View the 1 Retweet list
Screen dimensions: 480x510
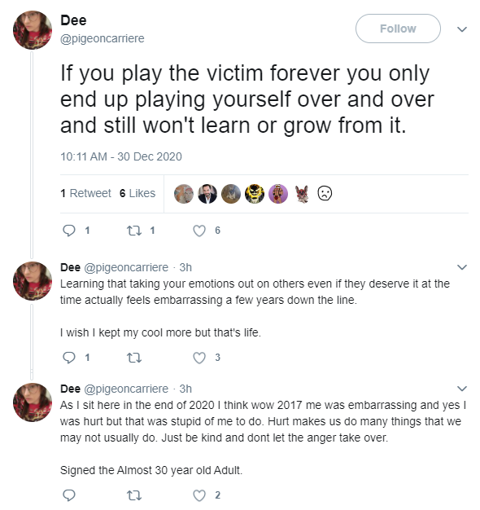[85, 193]
